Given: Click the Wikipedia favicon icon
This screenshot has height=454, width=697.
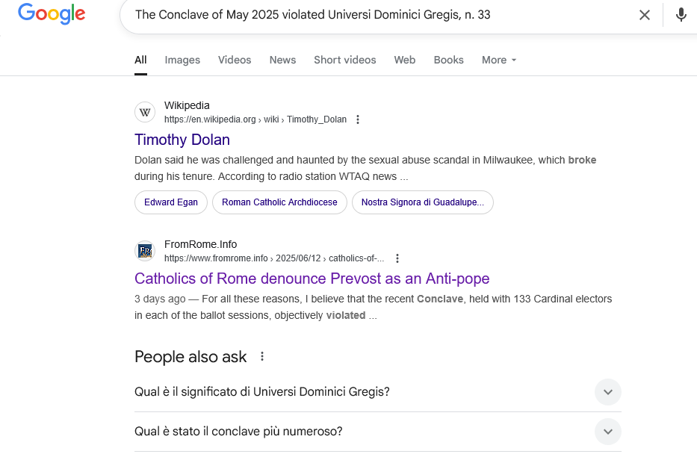Looking at the screenshot, I should click(145, 112).
